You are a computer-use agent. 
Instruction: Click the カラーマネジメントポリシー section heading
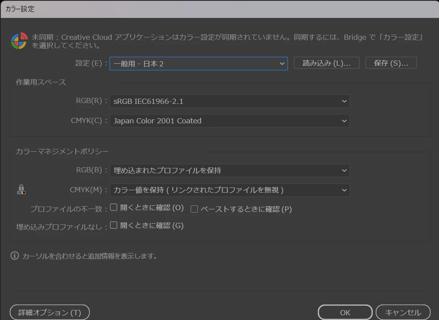click(62, 151)
